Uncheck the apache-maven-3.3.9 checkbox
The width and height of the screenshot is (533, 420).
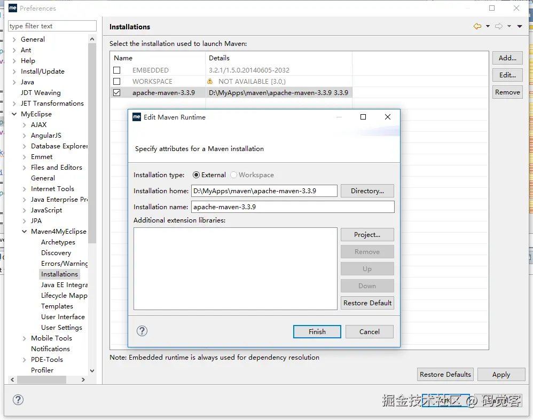pyautogui.click(x=116, y=92)
